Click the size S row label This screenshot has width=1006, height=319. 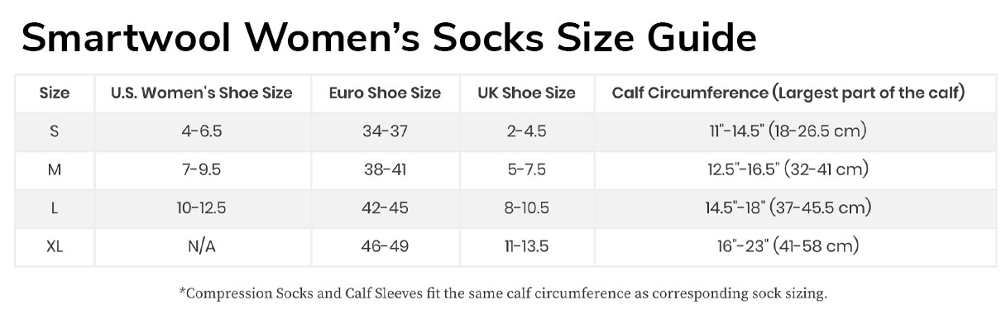pyautogui.click(x=55, y=131)
